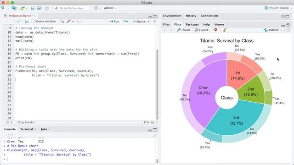Save the script from editor toolbar
Viewport: 294px width, 165px height.
(x=27, y=22)
